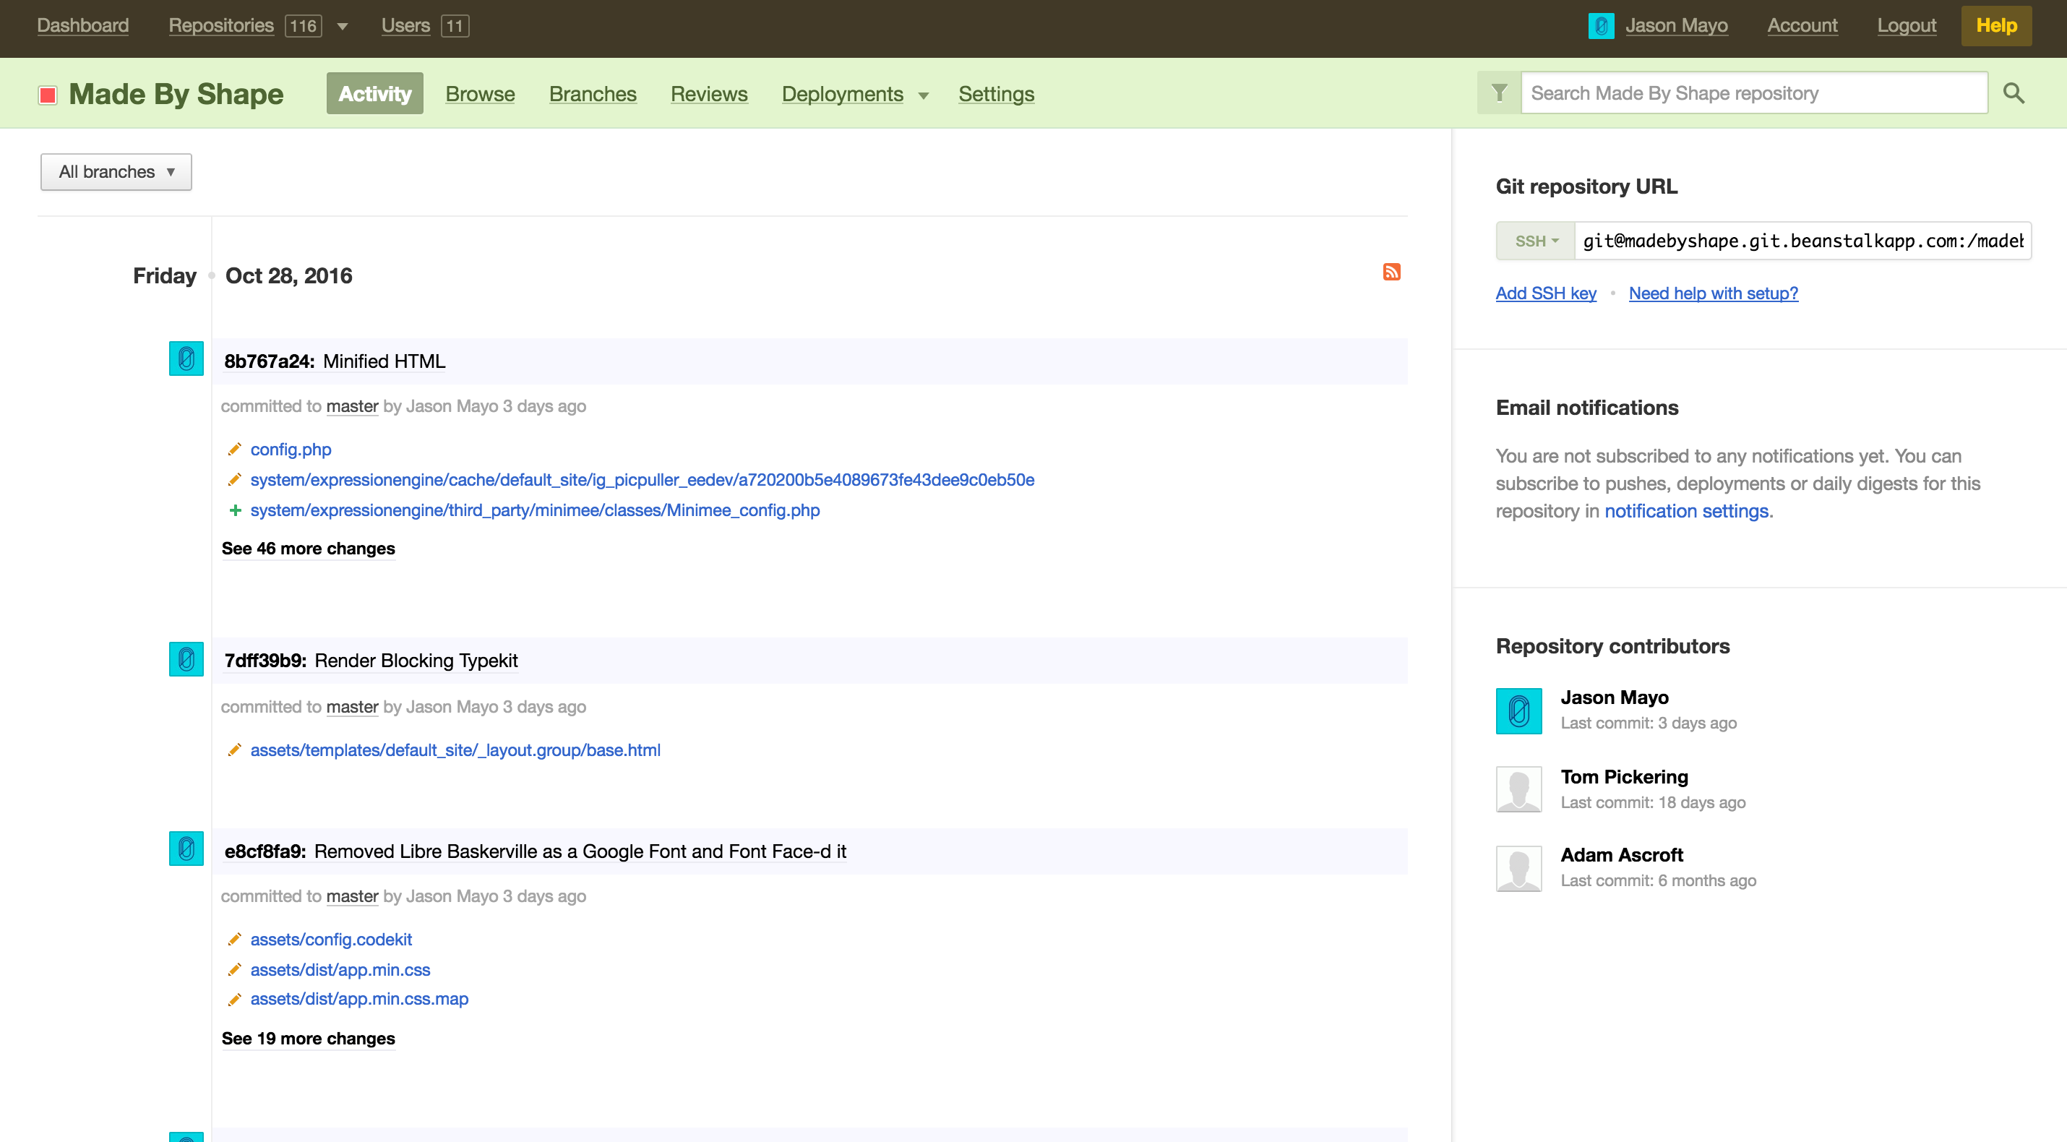This screenshot has width=2067, height=1142.
Task: Click pencil icon beside assets/dist/app.min.css
Action: [234, 969]
